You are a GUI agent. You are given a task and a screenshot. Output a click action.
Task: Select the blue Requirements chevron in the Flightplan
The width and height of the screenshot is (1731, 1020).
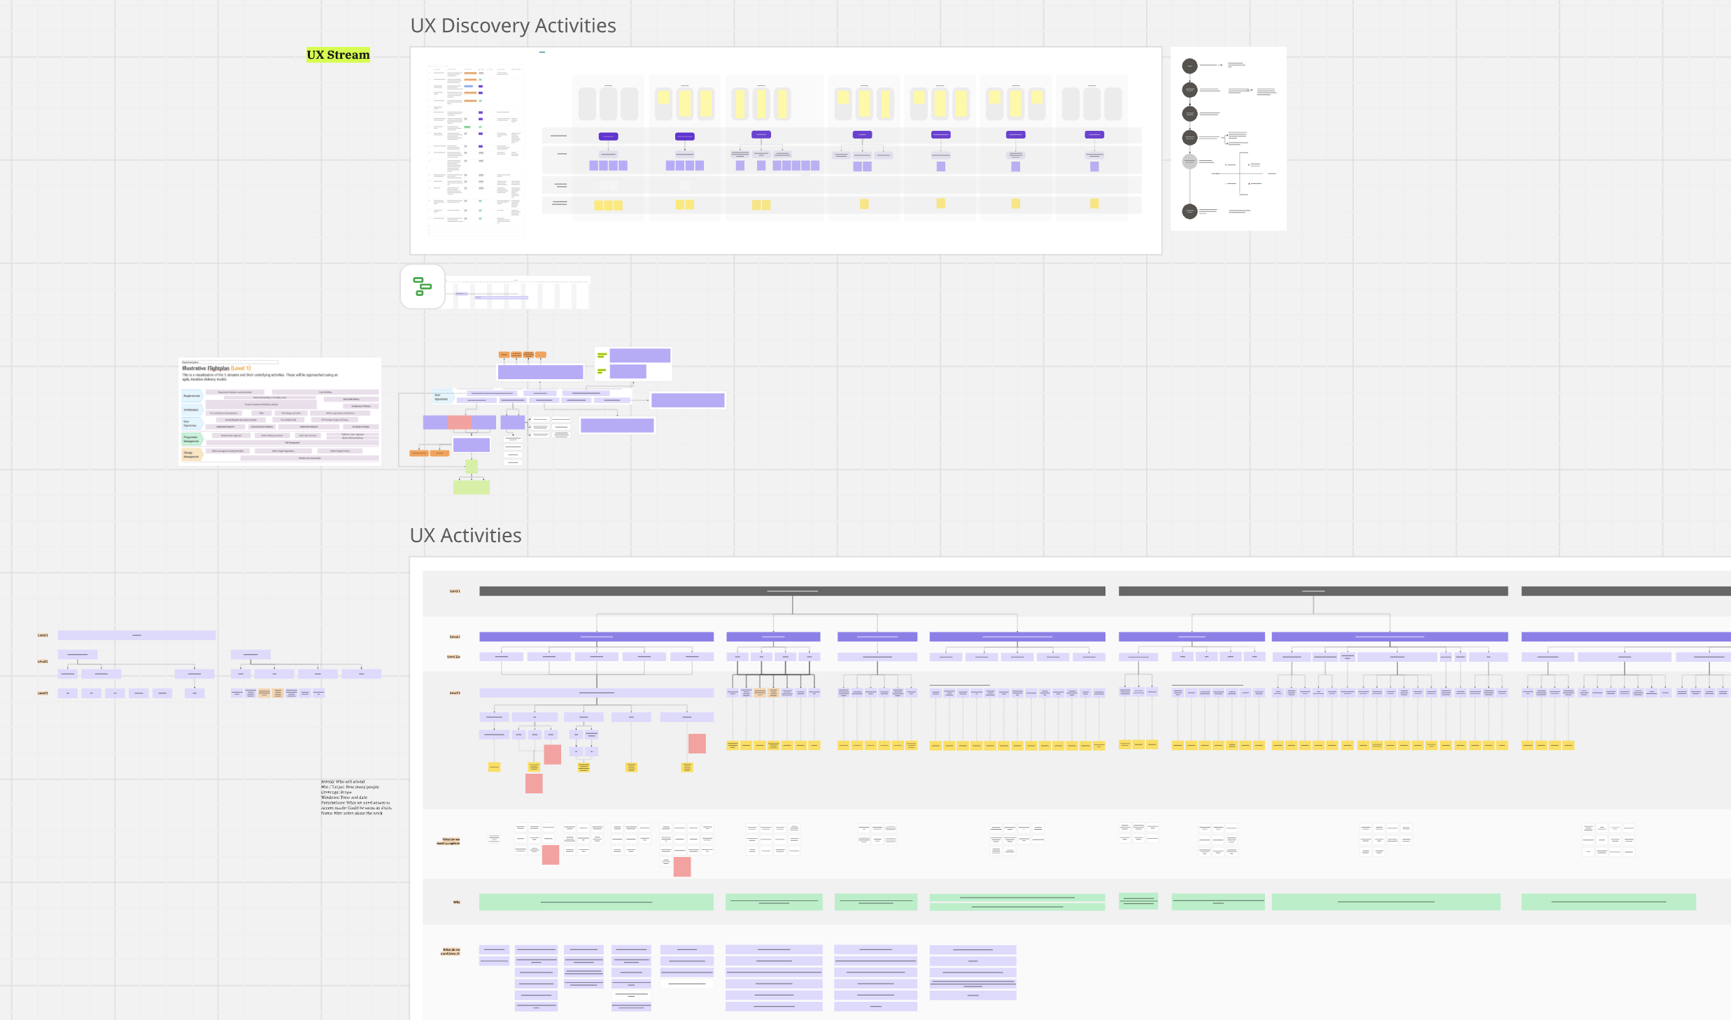click(x=192, y=396)
